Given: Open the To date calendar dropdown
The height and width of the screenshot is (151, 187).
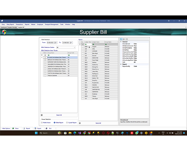Looking at the screenshot, I should [72, 43].
